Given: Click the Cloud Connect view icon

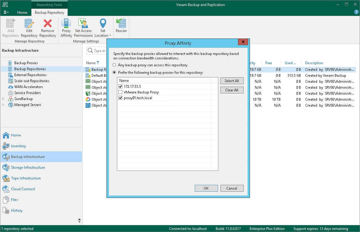Looking at the screenshot, I should point(6,189).
